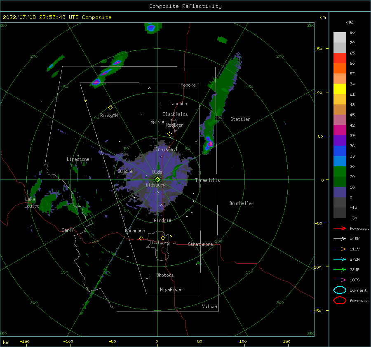Click the white 04DK arrow legend icon
371x347 pixels.
pyautogui.click(x=340, y=239)
